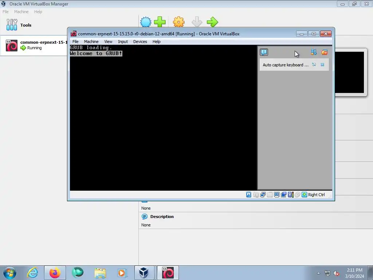The width and height of the screenshot is (373, 280).
Task: Click the VM preview thumbnail in Manager
Action: (349, 72)
